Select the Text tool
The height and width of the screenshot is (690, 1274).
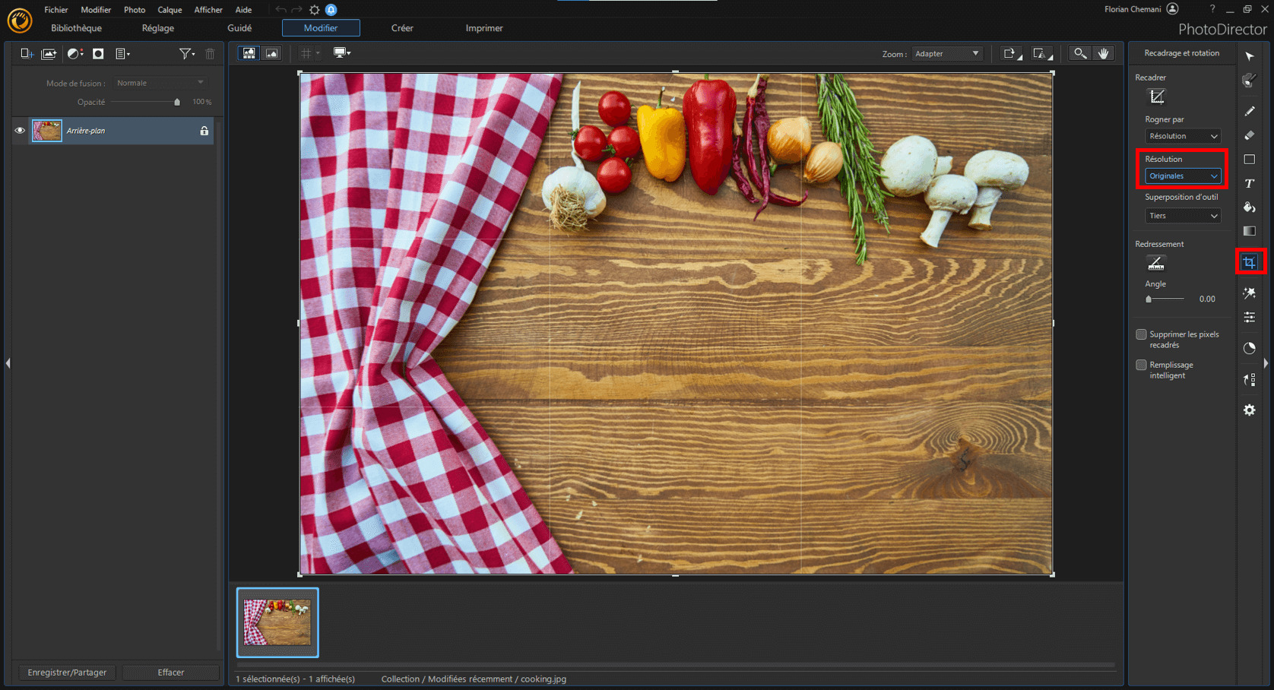(x=1249, y=183)
